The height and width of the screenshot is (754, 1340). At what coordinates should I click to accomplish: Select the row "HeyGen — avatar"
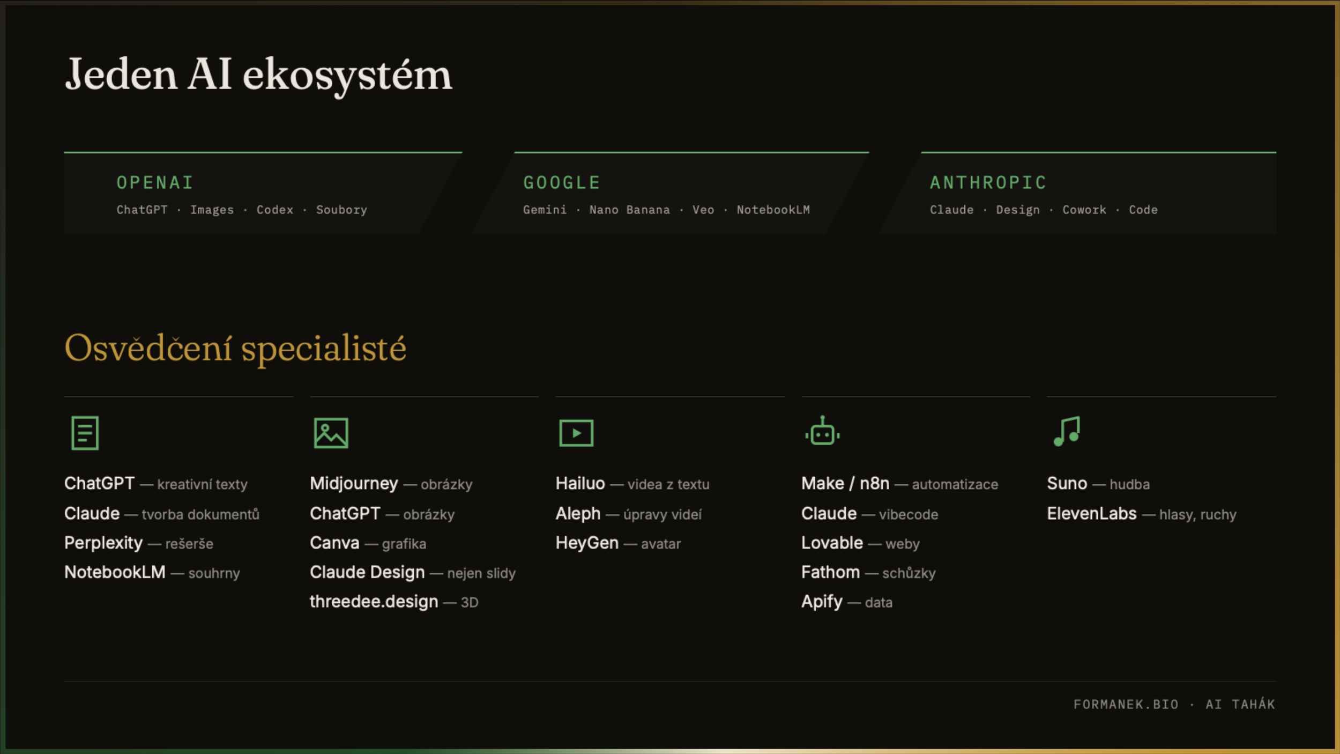(x=619, y=543)
